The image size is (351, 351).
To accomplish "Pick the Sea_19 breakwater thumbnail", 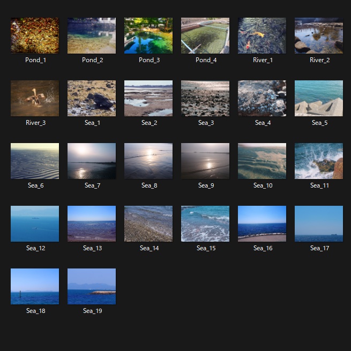I will pos(92,286).
